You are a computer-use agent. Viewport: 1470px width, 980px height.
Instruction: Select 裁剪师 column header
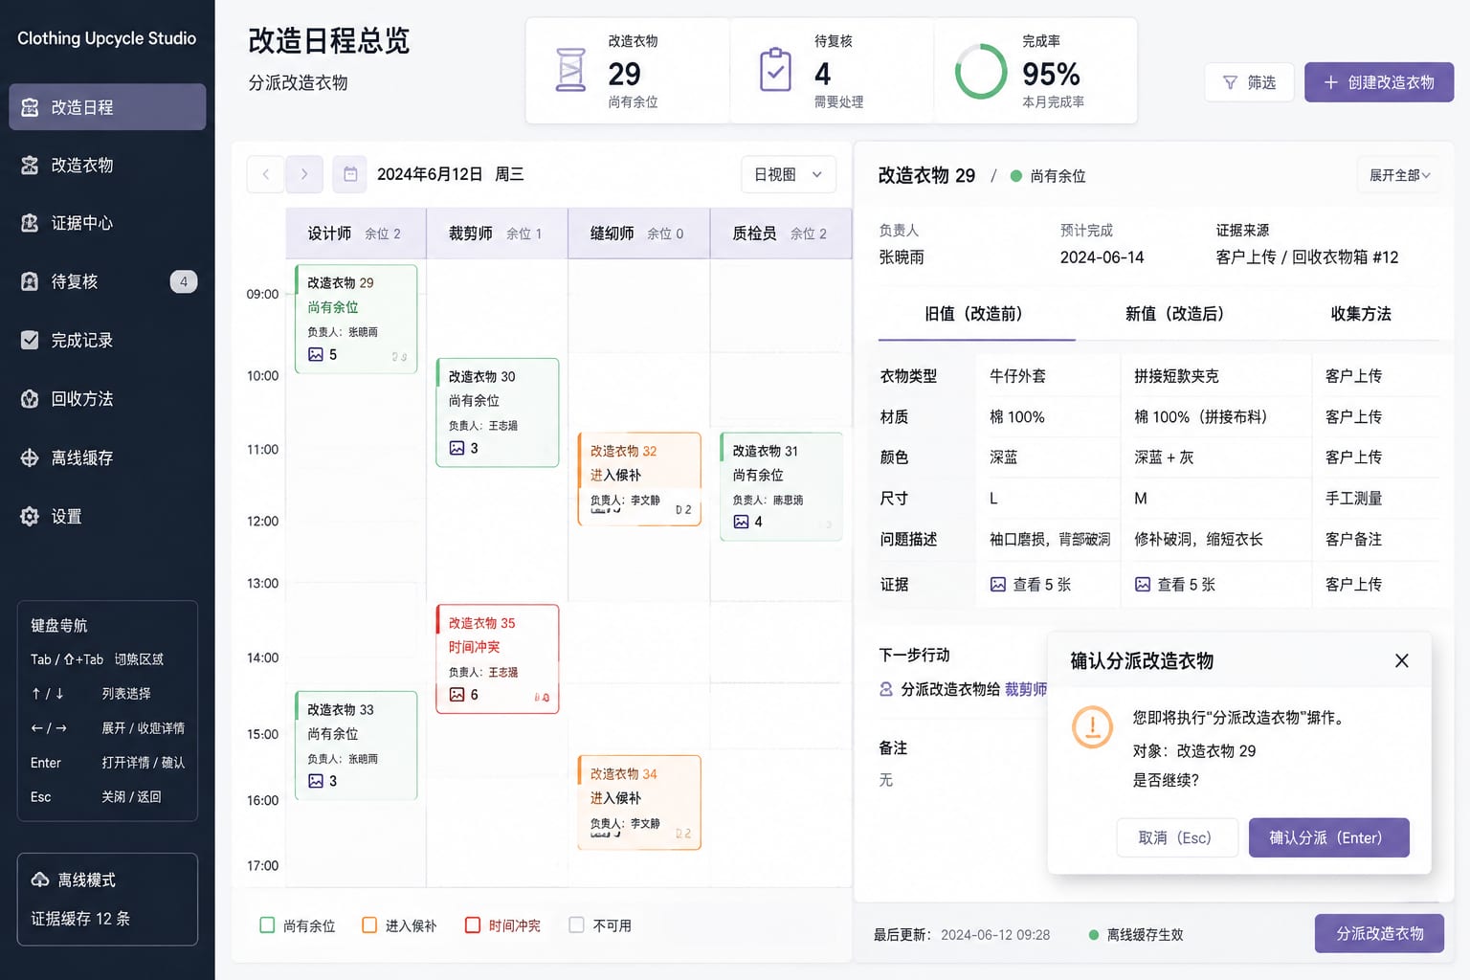[x=497, y=234]
